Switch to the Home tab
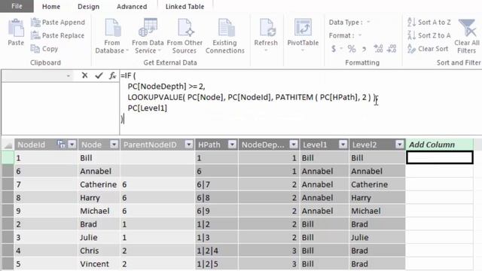 point(51,7)
